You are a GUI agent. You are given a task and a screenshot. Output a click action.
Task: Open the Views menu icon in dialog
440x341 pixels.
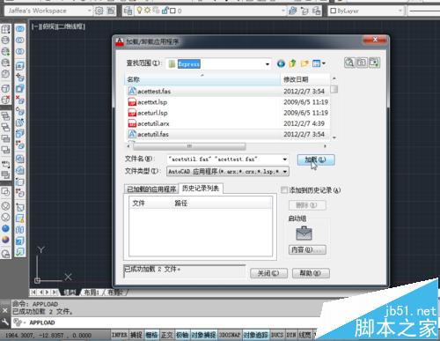(319, 63)
